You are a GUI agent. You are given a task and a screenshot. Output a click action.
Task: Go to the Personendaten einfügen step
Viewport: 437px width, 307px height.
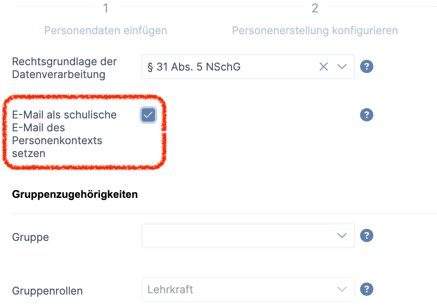point(106,31)
